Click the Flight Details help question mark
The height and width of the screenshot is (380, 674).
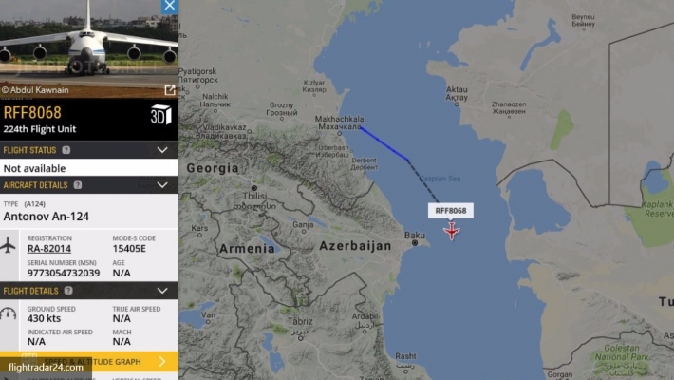68,291
